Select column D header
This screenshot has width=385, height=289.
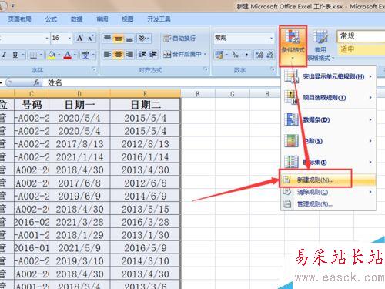point(79,94)
